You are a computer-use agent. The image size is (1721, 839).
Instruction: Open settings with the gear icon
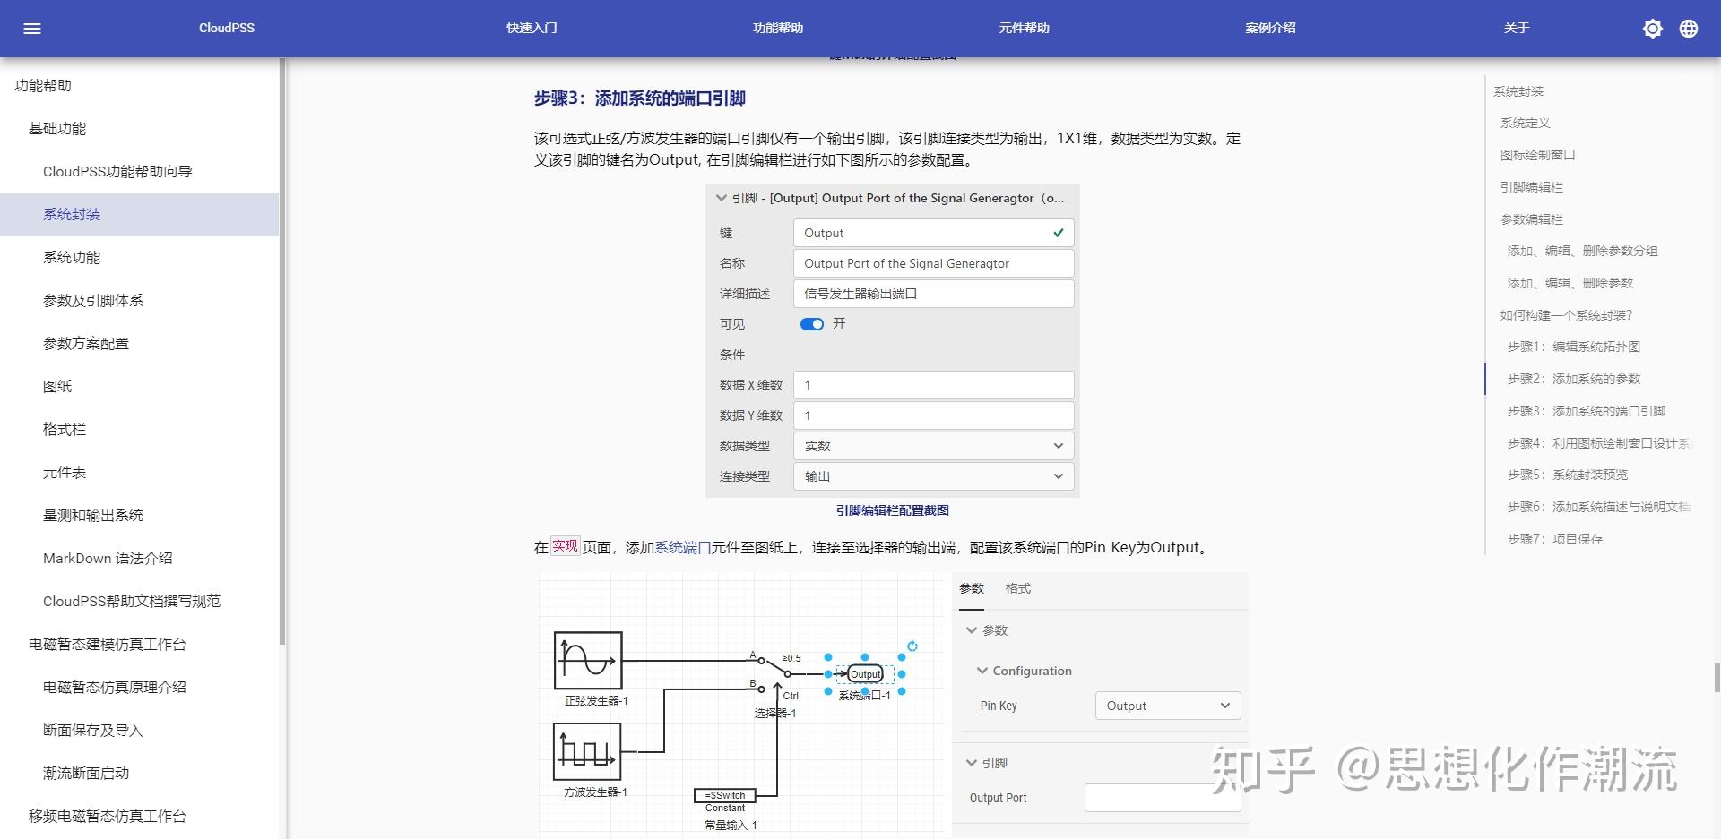tap(1652, 28)
